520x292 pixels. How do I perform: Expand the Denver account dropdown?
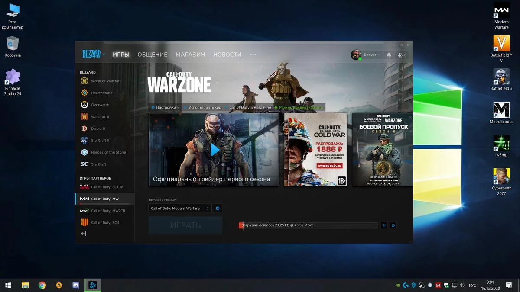pyautogui.click(x=372, y=55)
